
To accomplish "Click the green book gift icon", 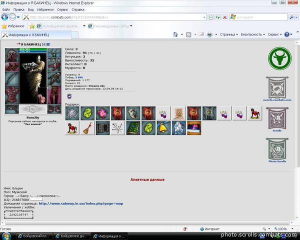I will (133, 128).
